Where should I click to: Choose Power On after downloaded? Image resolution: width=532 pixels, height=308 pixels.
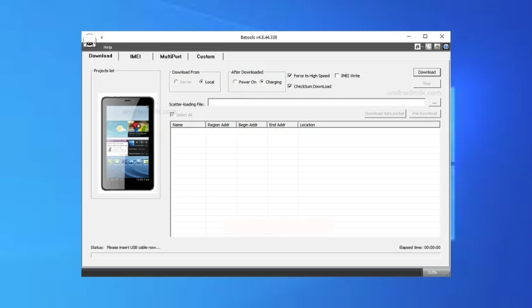point(244,81)
